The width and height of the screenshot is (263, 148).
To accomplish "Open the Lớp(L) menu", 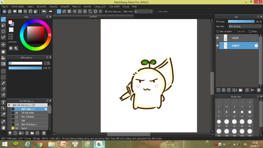I will pos(30,6).
